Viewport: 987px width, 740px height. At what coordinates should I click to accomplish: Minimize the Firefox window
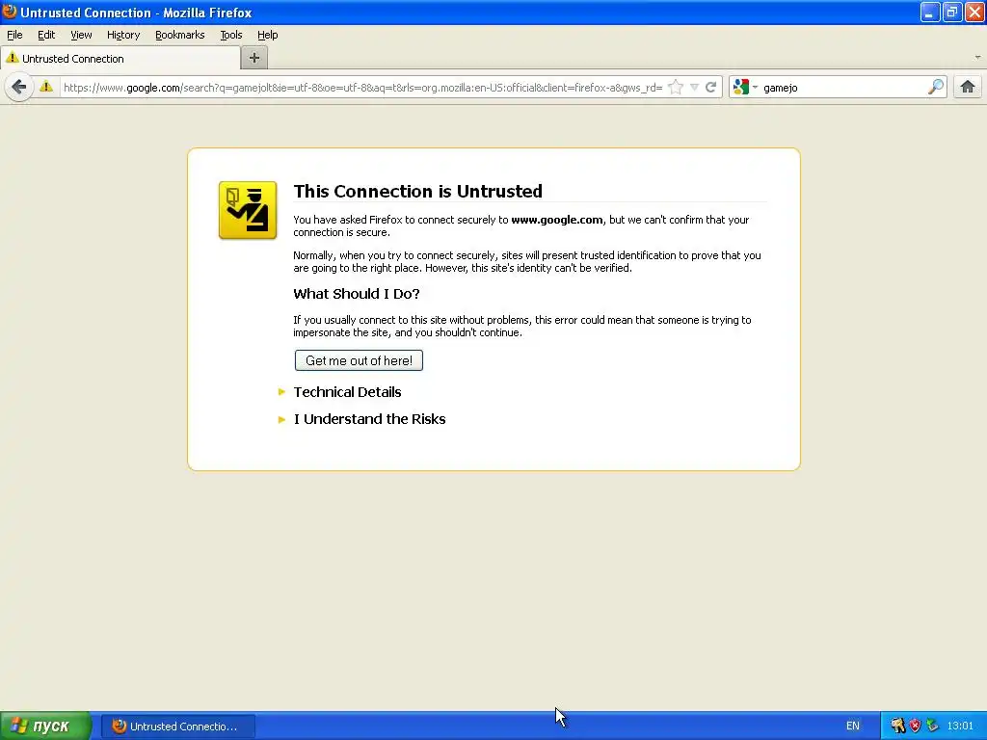click(x=930, y=12)
